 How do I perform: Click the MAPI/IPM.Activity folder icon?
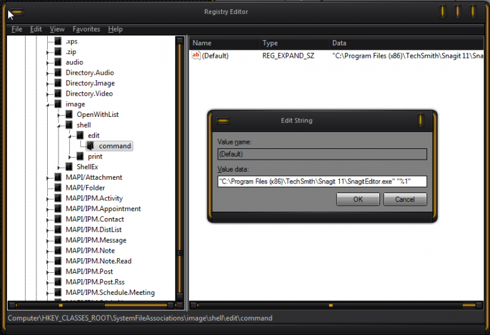click(58, 199)
